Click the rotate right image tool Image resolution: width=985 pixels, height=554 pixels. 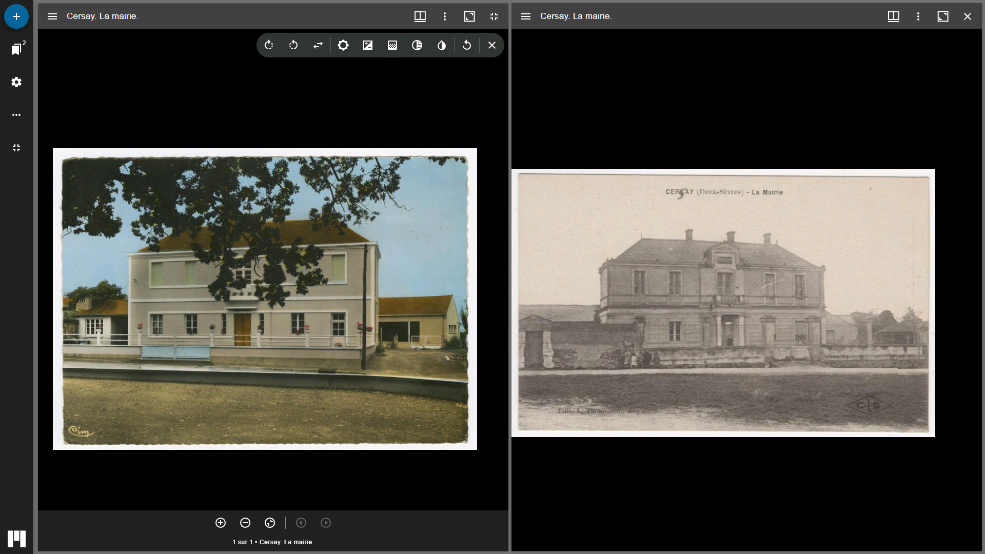[269, 45]
